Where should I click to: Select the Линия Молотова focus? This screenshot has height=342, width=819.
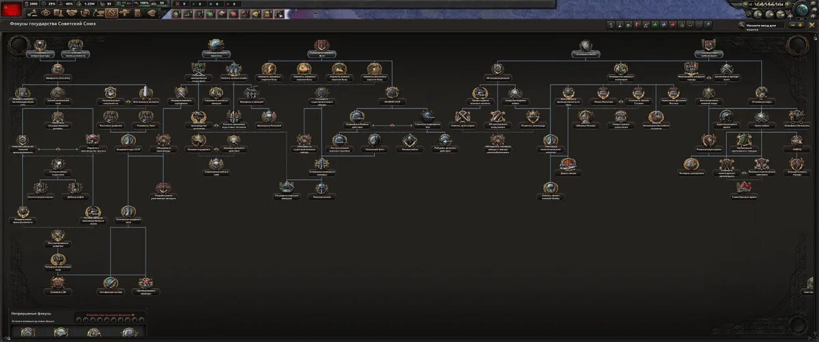click(x=603, y=97)
